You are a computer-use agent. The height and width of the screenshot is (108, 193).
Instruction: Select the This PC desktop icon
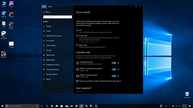click(x=4, y=4)
